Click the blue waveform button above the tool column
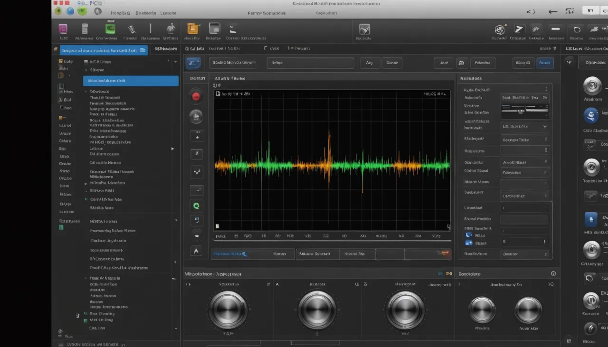The width and height of the screenshot is (608, 347). pyautogui.click(x=192, y=63)
